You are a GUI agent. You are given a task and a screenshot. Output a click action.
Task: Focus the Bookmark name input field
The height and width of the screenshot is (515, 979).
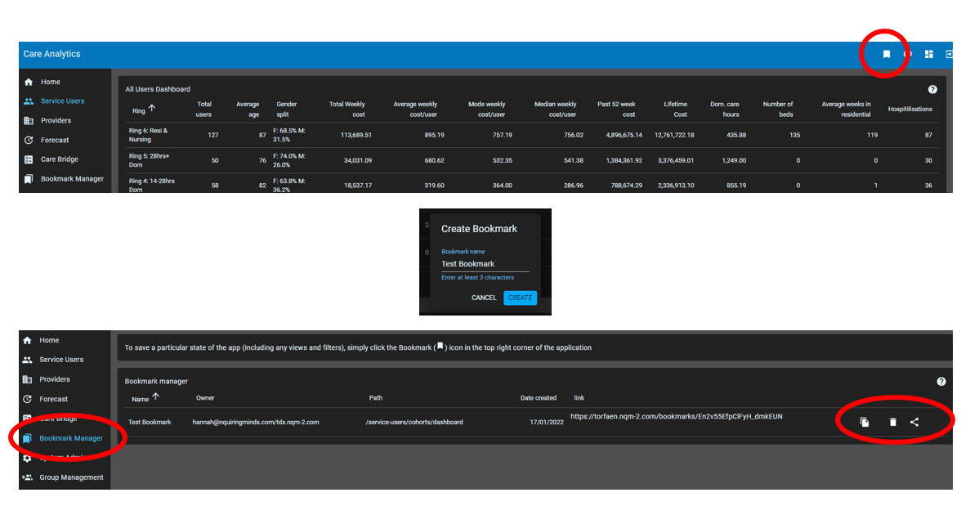point(485,264)
